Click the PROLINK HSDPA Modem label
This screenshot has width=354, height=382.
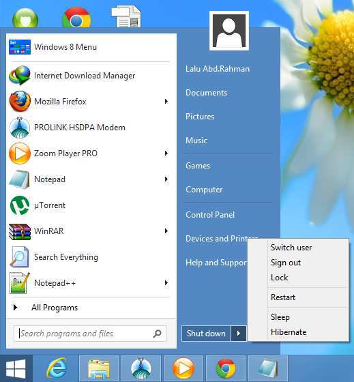[80, 128]
